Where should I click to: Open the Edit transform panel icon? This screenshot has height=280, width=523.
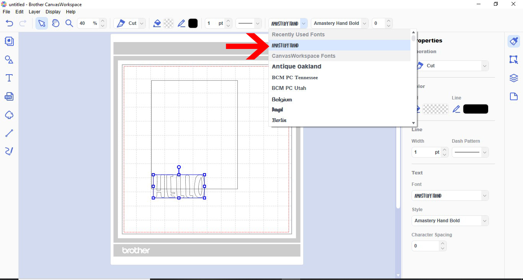pyautogui.click(x=514, y=60)
